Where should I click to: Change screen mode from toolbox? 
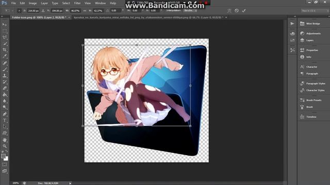(x=5, y=171)
